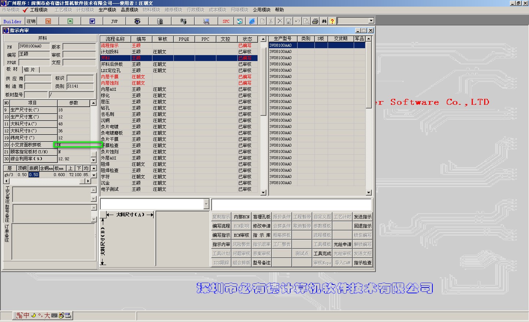Click the PN input field 3V08100AA0
The width and height of the screenshot is (529, 322).
[x=34, y=46]
